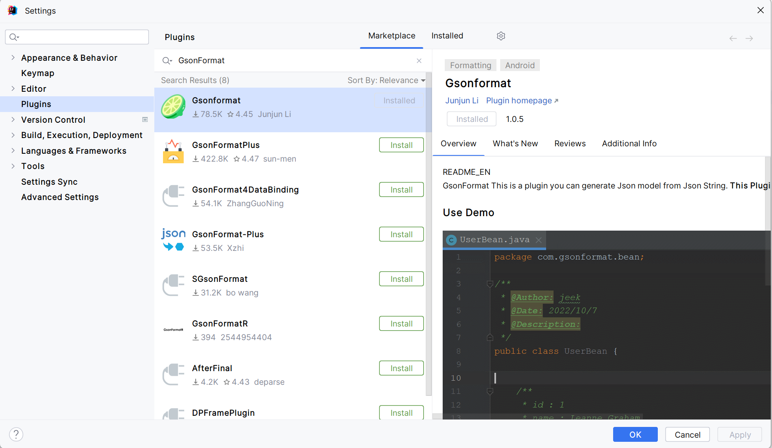Open the Reviews tab

(570, 143)
